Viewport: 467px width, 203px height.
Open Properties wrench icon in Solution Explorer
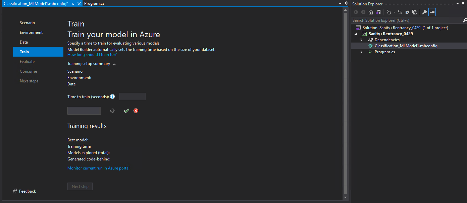click(425, 12)
